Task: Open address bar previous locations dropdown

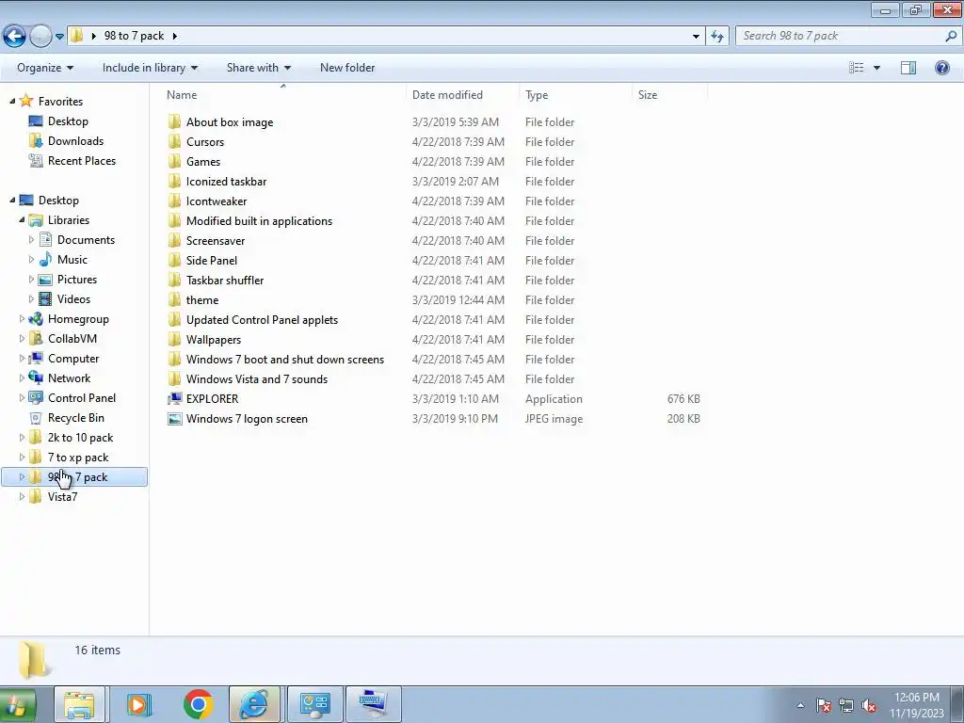Action: point(696,37)
